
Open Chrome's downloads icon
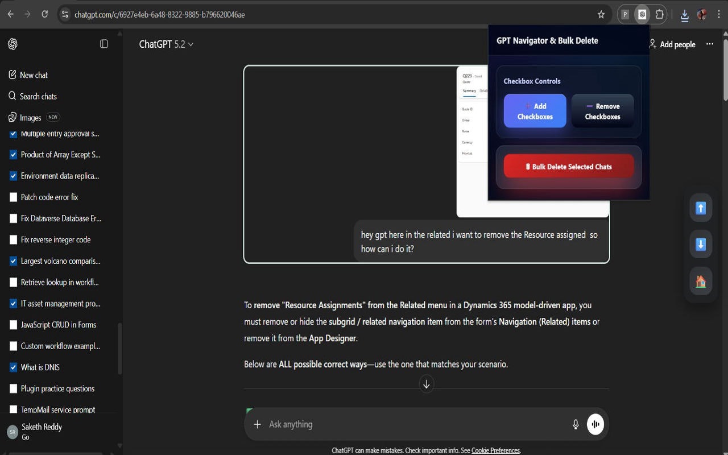tap(684, 14)
